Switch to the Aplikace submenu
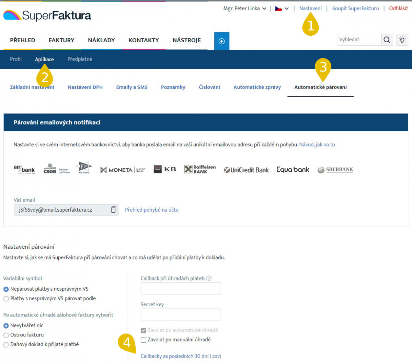This screenshot has width=412, height=364. point(44,60)
